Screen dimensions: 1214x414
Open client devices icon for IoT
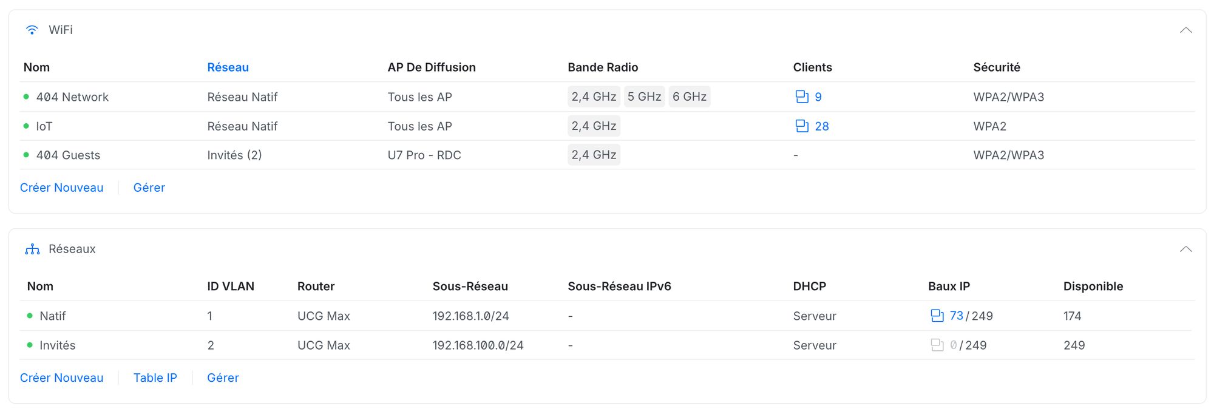[x=802, y=126]
